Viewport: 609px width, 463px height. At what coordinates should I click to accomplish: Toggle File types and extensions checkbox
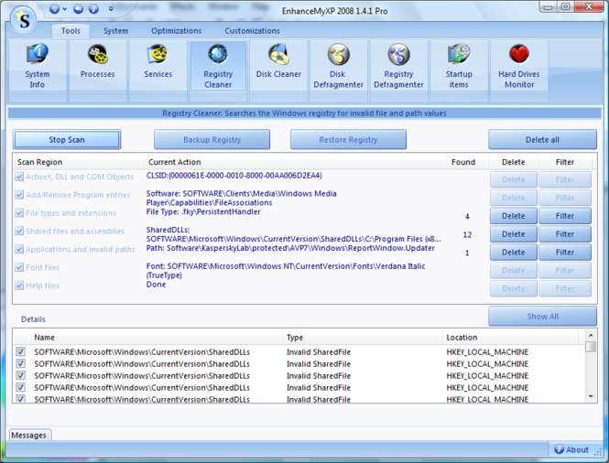pyautogui.click(x=19, y=212)
